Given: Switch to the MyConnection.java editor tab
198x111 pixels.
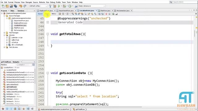Looking at the screenshot, I should click(x=123, y=11).
